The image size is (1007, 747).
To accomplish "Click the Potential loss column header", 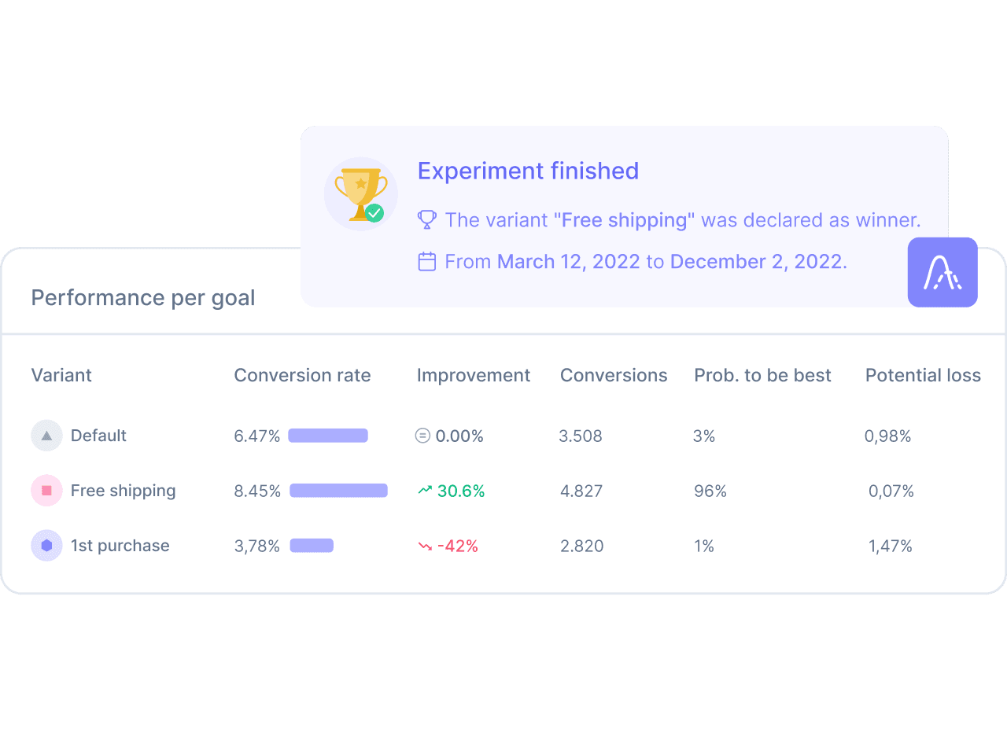I will (x=923, y=376).
